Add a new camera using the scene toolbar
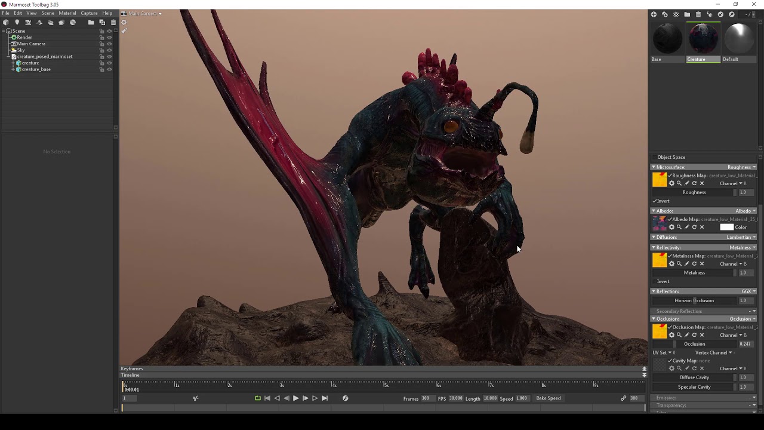The width and height of the screenshot is (764, 430). 28,22
